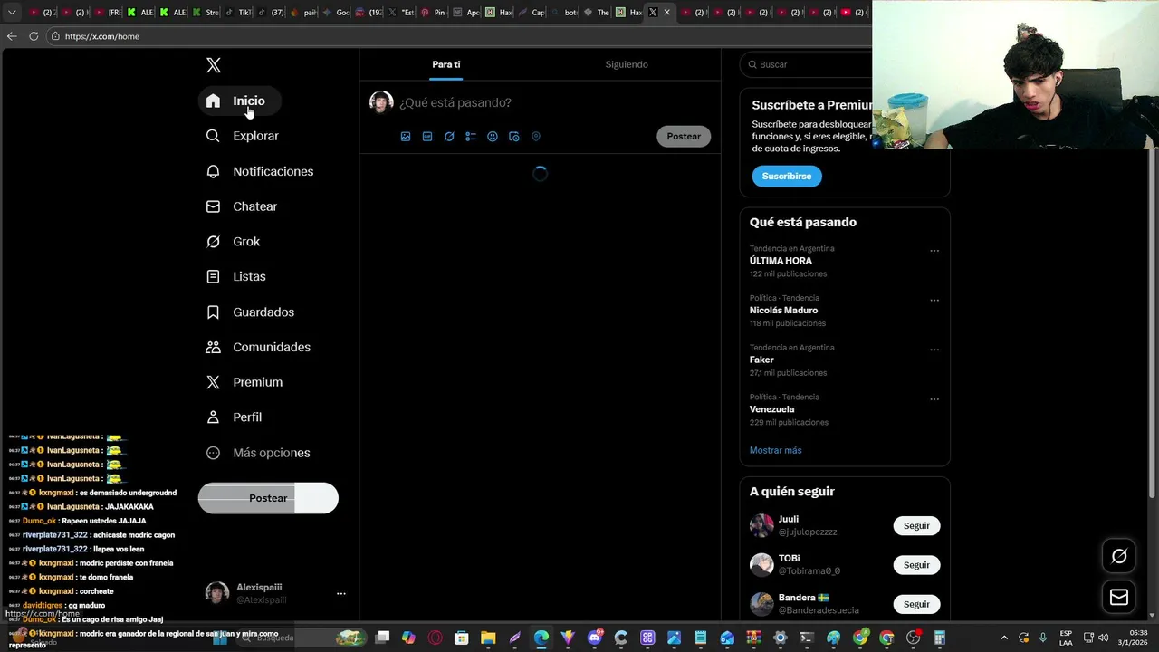Click the X logo in sidebar
This screenshot has width=1159, height=652.
pos(214,65)
